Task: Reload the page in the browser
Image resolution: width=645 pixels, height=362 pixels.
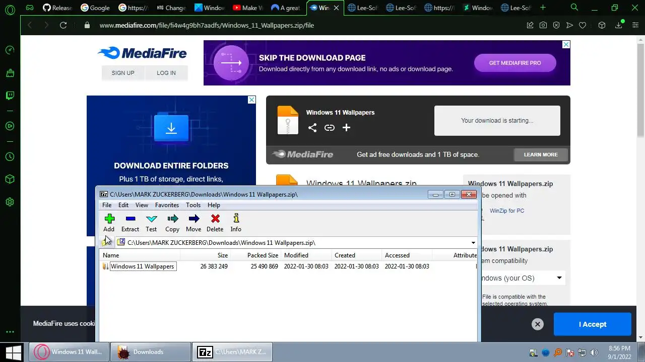Action: [x=63, y=25]
